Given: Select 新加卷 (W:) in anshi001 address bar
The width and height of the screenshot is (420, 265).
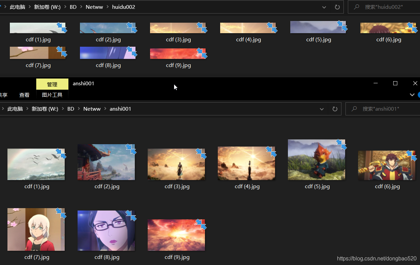Looking at the screenshot, I should pos(45,109).
